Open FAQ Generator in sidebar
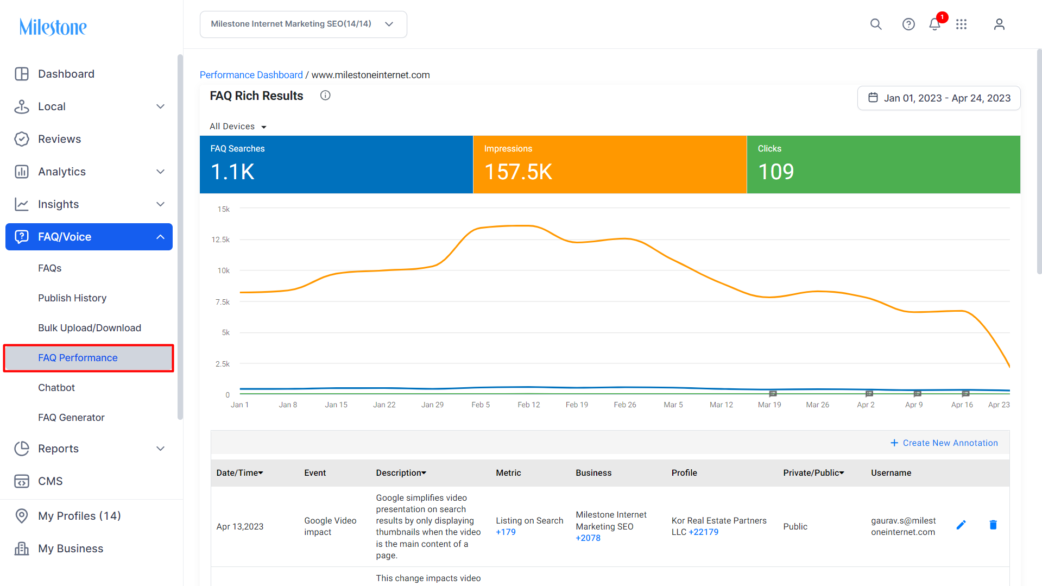 [x=71, y=418]
